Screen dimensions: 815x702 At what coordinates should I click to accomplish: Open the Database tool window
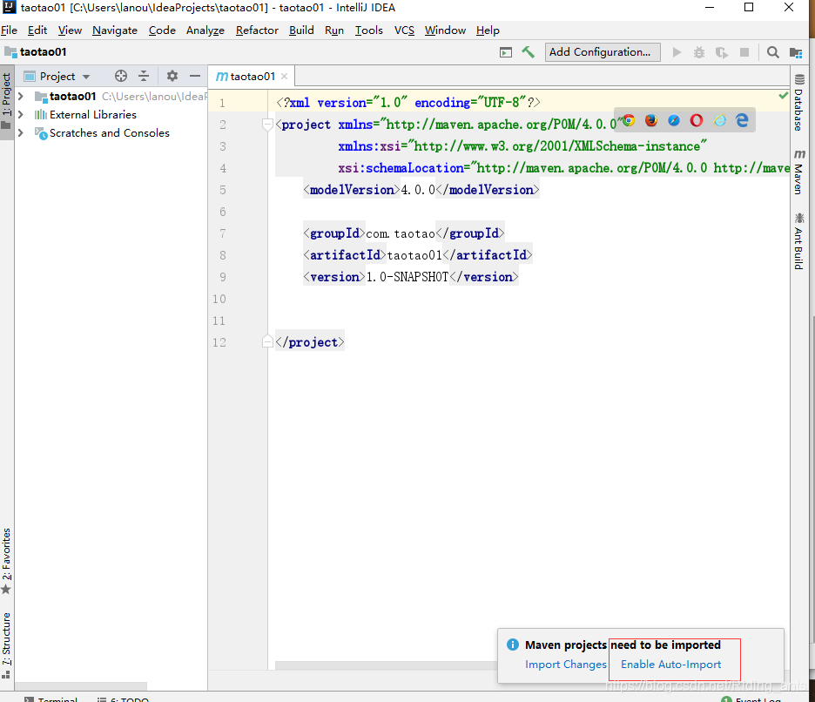(x=799, y=103)
